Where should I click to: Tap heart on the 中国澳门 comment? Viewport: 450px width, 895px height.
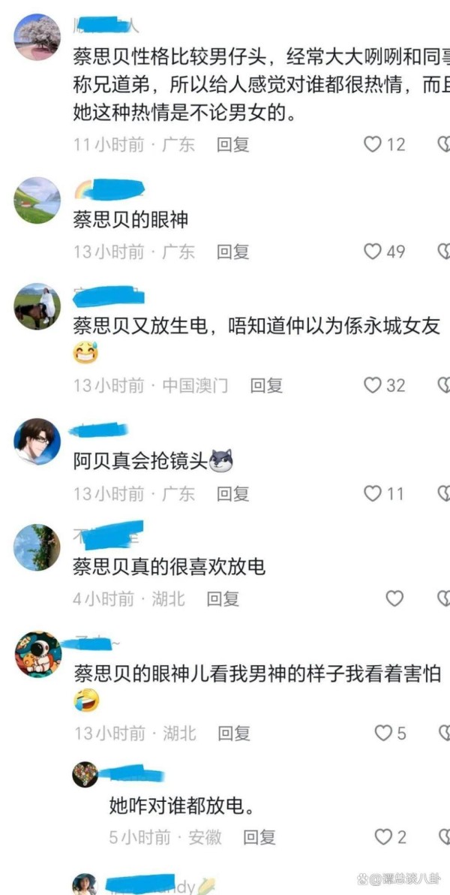[x=373, y=385]
